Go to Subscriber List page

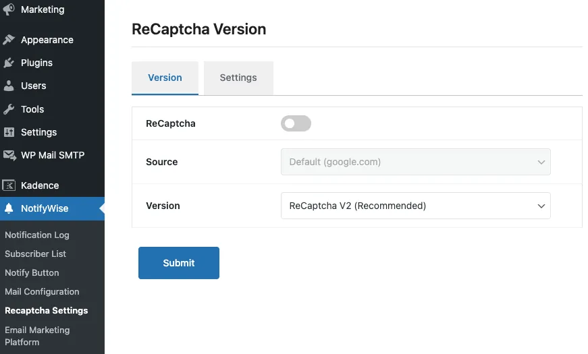pyautogui.click(x=36, y=254)
